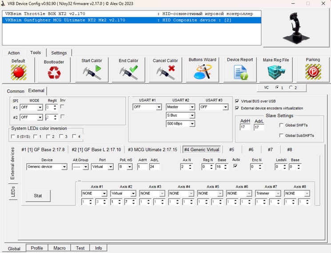This screenshot has height=253, width=331.
Task: Start calibration with Start Calibr icon
Action: click(x=92, y=73)
